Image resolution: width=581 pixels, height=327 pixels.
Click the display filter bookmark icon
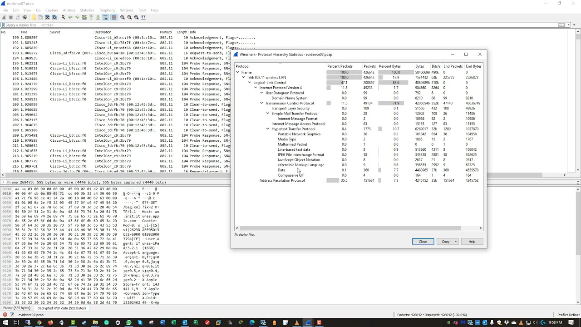point(4,25)
